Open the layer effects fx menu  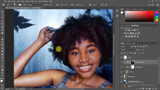(x=140, y=88)
